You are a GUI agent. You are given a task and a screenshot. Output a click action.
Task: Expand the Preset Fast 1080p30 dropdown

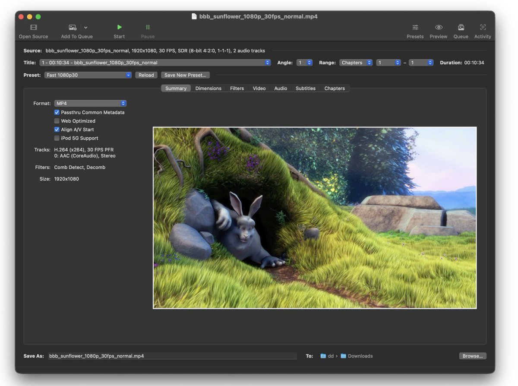[88, 75]
